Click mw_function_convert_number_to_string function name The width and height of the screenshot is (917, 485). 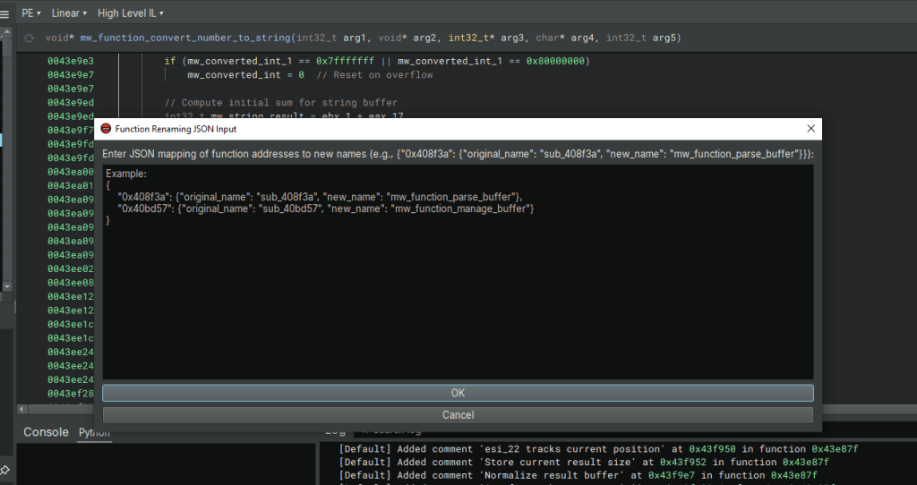185,38
